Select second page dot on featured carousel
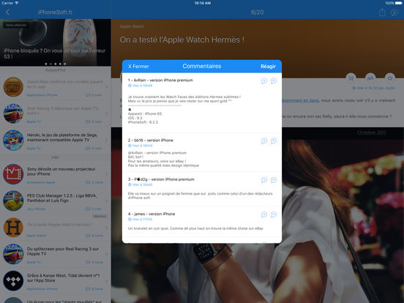This screenshot has width=404, height=303. click(50, 64)
